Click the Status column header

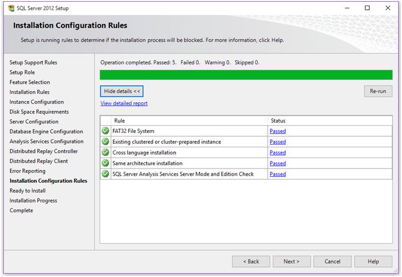click(x=330, y=121)
